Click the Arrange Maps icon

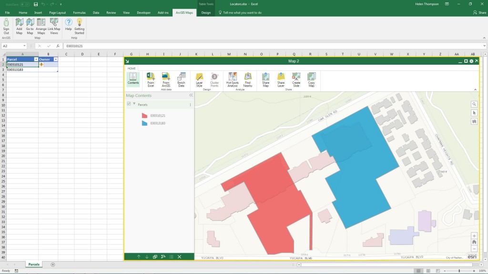pos(41,26)
